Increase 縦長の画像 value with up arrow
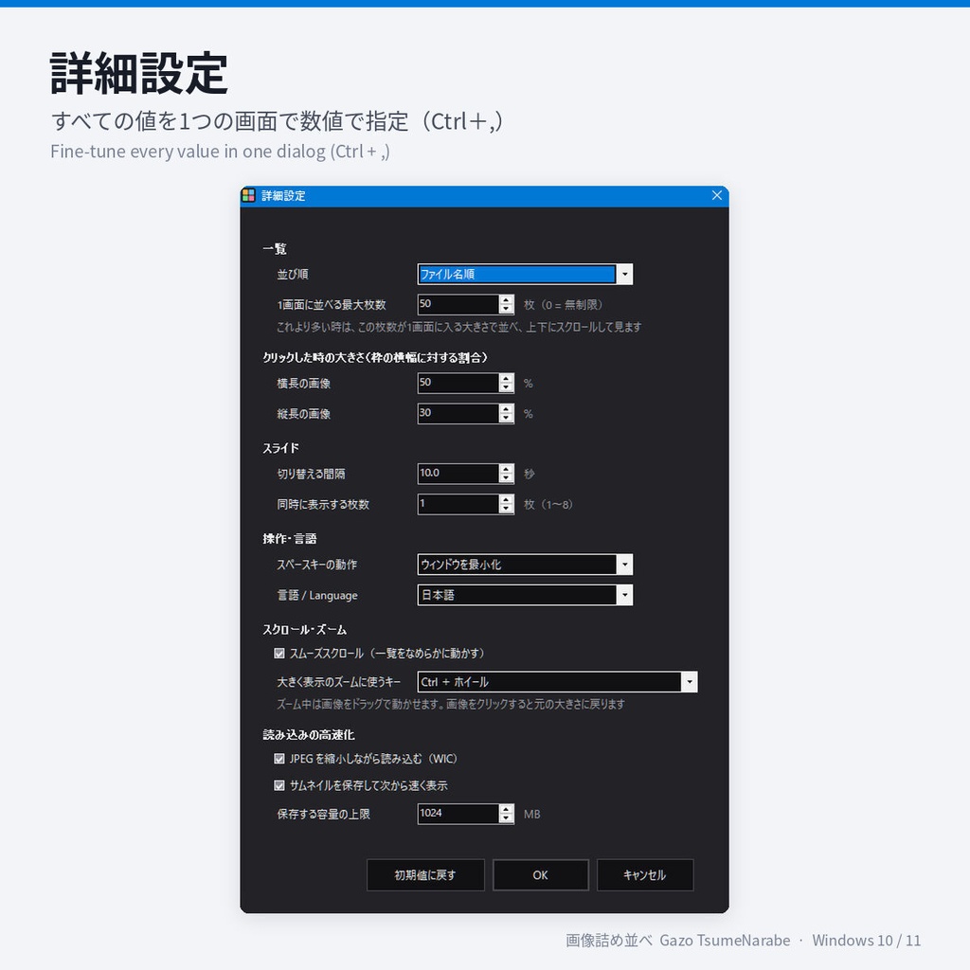The width and height of the screenshot is (970, 970). point(506,408)
